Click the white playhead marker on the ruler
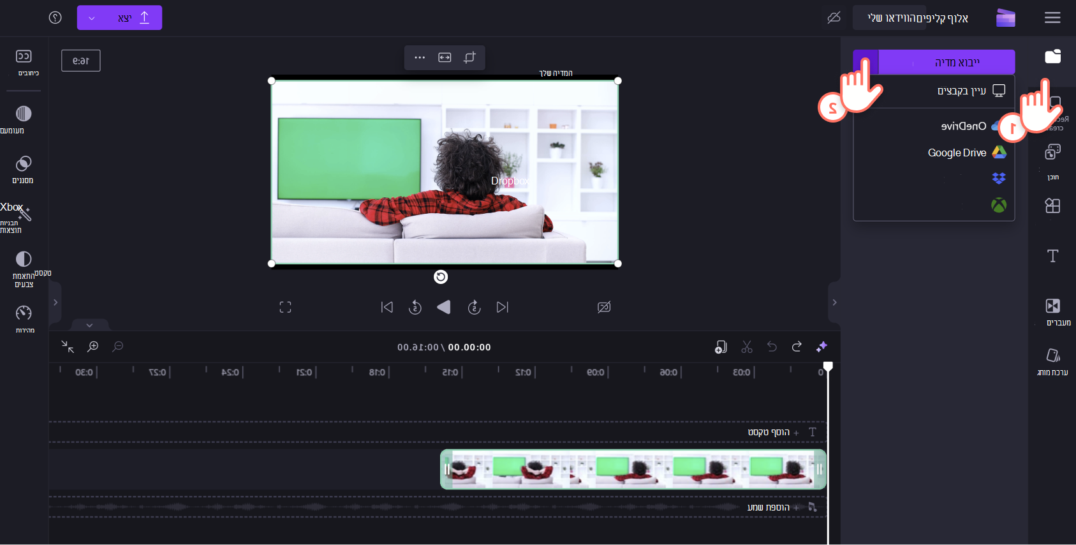The width and height of the screenshot is (1076, 545). point(828,366)
